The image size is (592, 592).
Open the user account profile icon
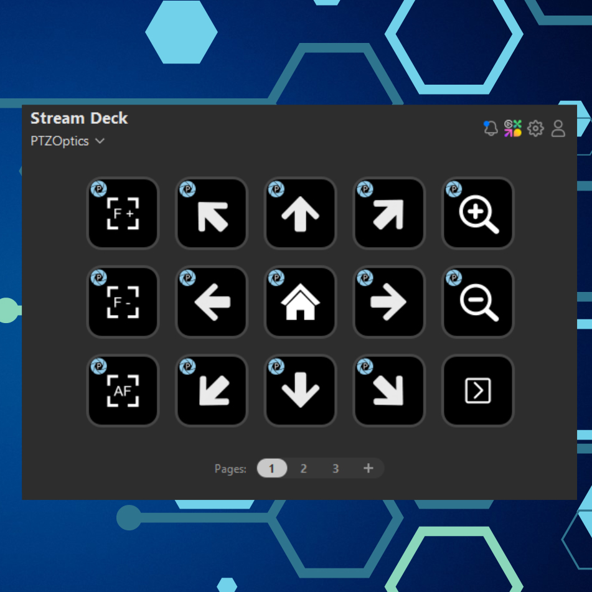[558, 128]
